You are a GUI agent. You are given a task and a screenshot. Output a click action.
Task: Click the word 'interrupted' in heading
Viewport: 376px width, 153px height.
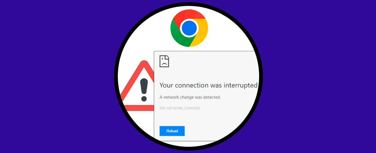coord(240,85)
